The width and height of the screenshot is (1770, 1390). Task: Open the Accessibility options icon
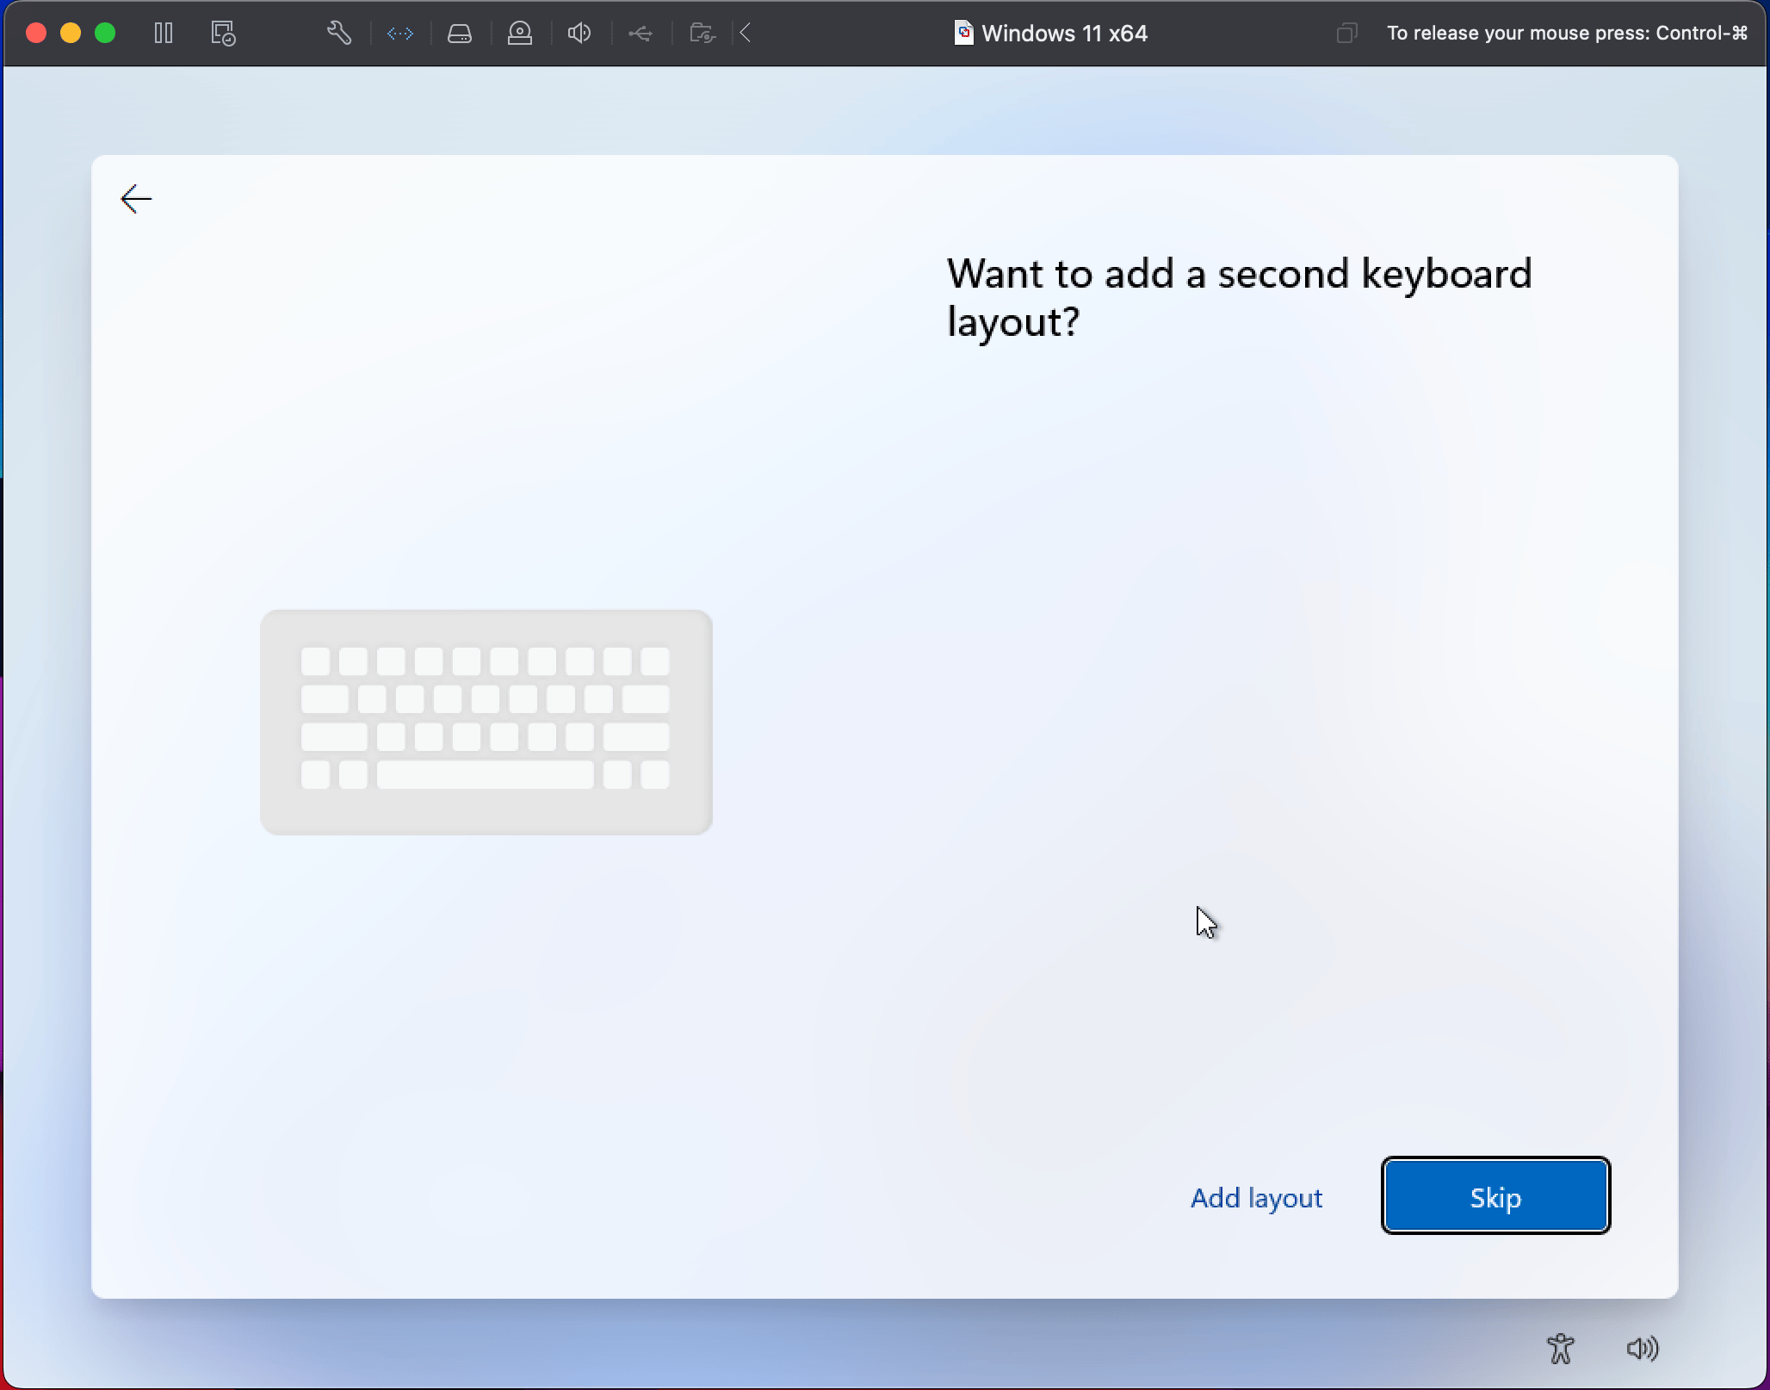coord(1560,1349)
